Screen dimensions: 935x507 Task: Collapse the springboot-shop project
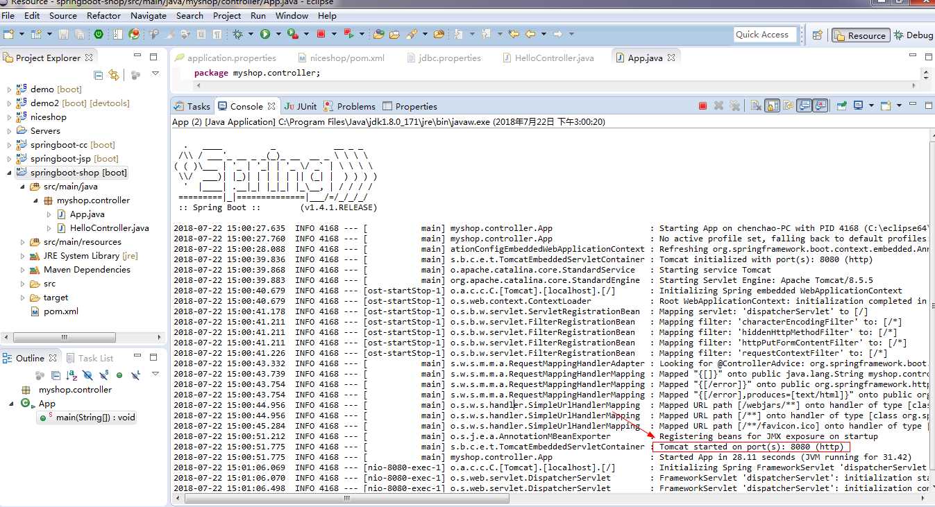9,173
